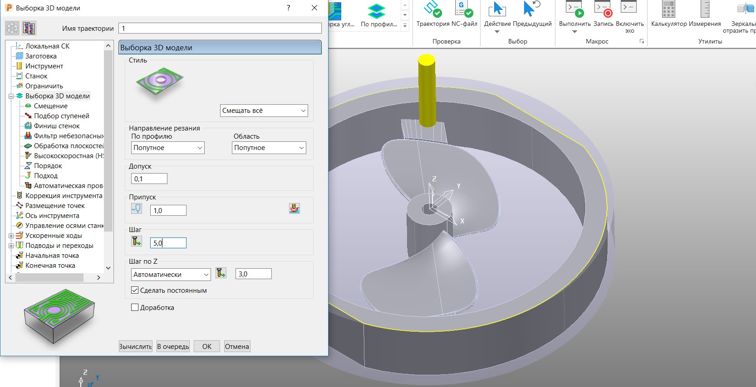Viewport: 756px width, 387px height.
Task: Open the dialog help question mark
Action: pyautogui.click(x=288, y=8)
